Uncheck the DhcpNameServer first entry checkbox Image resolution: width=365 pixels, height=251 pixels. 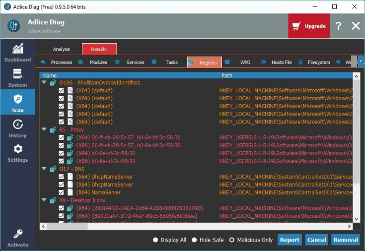(62, 177)
